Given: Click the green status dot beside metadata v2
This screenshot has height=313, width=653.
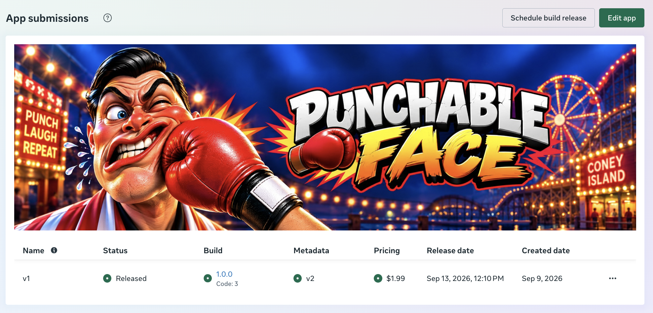Looking at the screenshot, I should point(297,278).
